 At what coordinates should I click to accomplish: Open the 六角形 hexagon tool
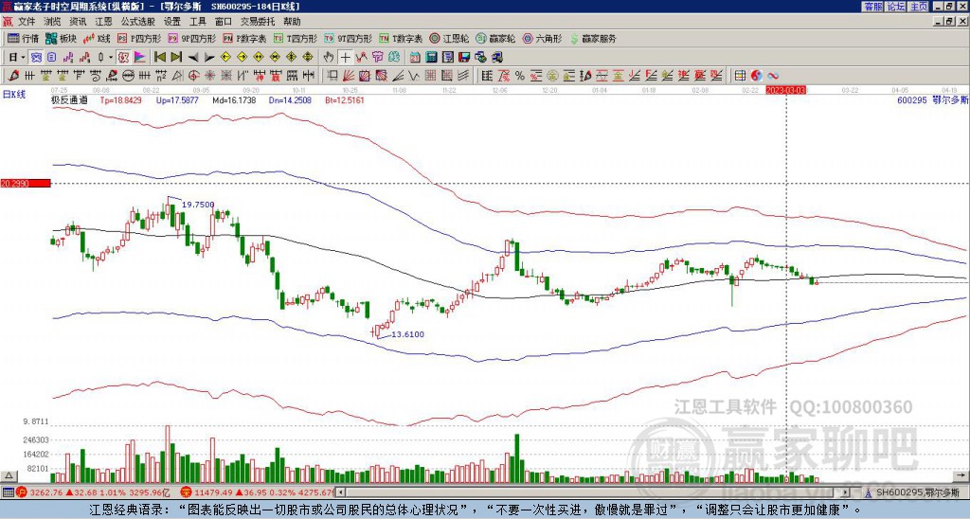point(543,39)
